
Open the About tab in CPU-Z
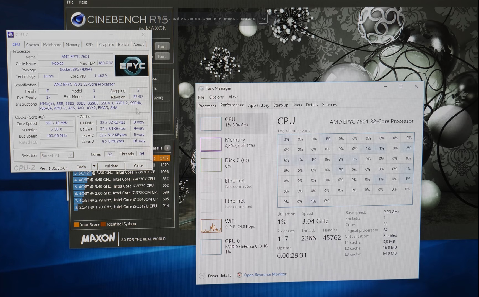click(139, 44)
